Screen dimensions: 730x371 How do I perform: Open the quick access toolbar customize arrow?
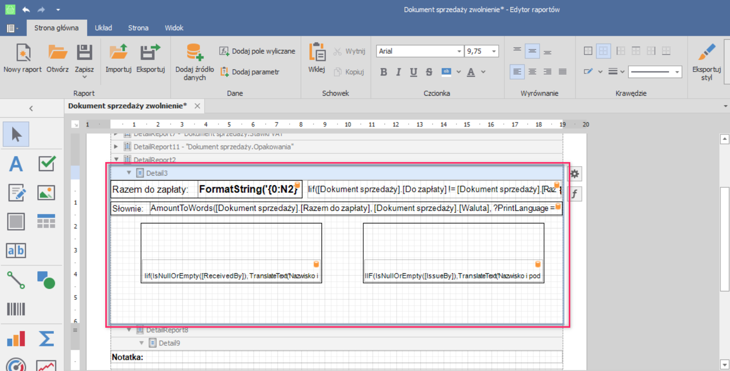pyautogui.click(x=58, y=10)
